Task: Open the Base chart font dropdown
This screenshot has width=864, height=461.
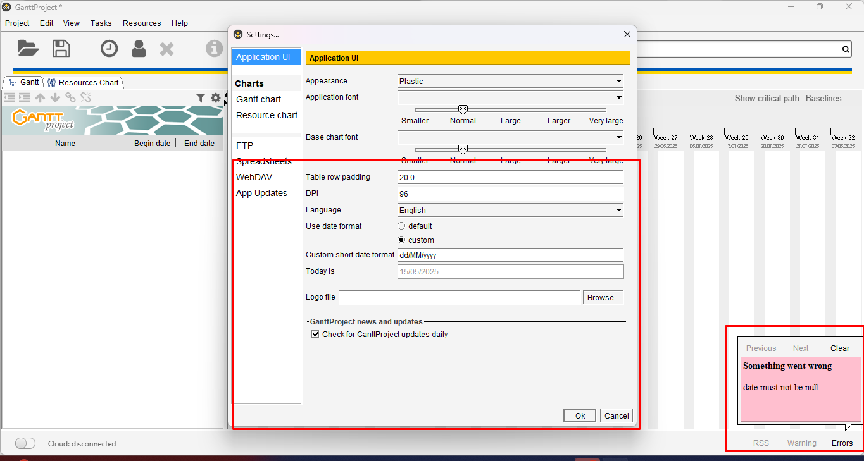Action: point(510,137)
